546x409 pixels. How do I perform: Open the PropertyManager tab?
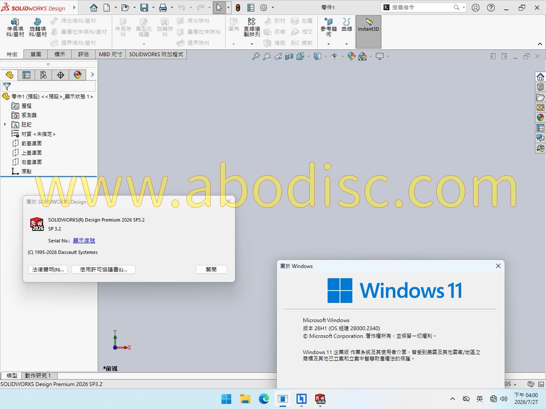point(26,75)
